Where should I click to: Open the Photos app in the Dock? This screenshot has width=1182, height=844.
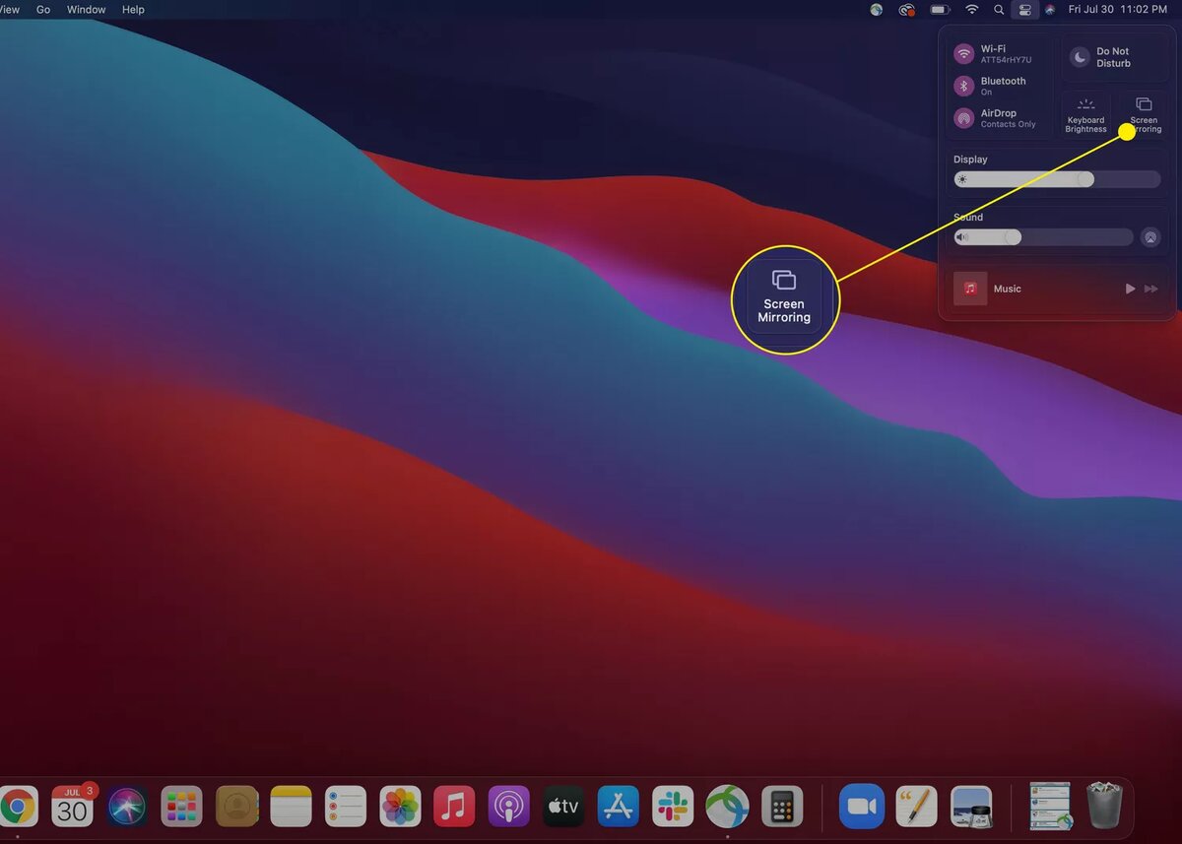(x=401, y=807)
